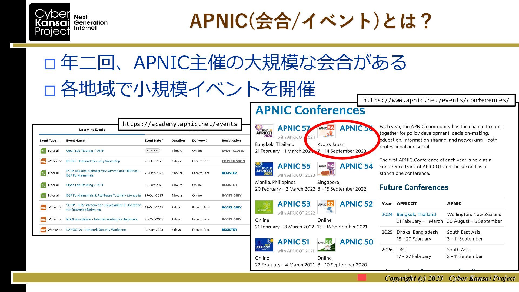This screenshot has height=292, width=519.
Task: Click WK icon of LANOG 1.0 row
Action: pos(43,230)
